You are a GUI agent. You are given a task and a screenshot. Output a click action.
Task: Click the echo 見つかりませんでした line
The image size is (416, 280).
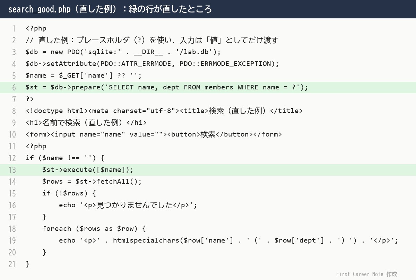click(128, 205)
